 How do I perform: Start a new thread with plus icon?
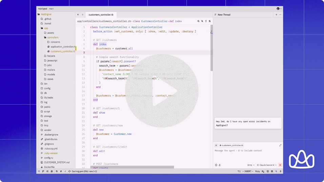(x=276, y=15)
